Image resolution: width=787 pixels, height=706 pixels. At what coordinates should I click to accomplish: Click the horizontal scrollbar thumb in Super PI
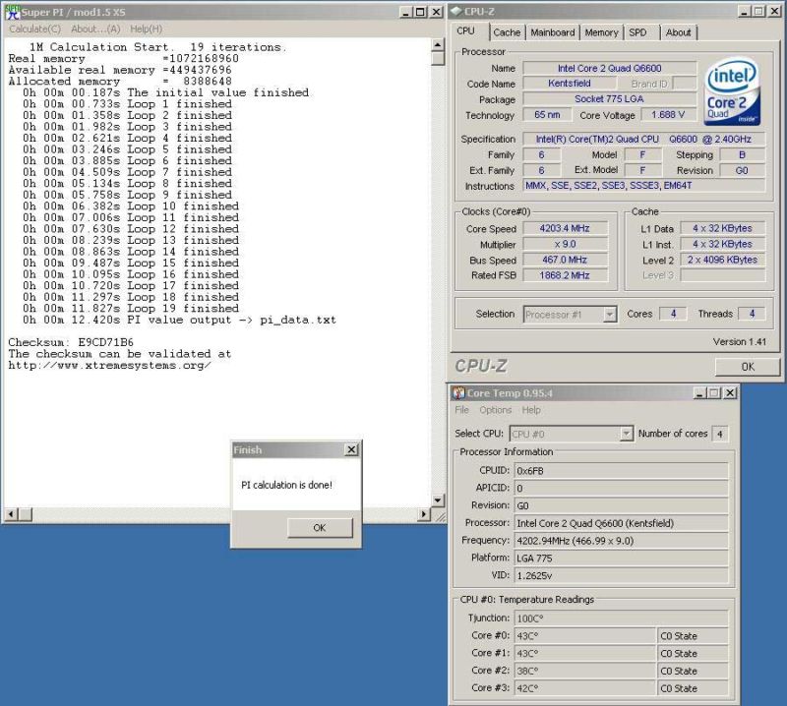25,514
